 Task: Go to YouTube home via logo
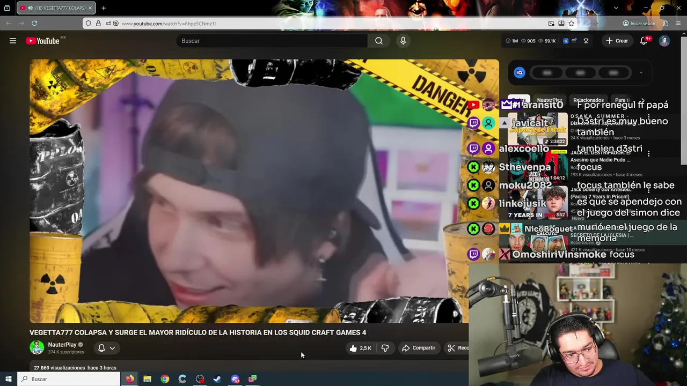pos(42,41)
